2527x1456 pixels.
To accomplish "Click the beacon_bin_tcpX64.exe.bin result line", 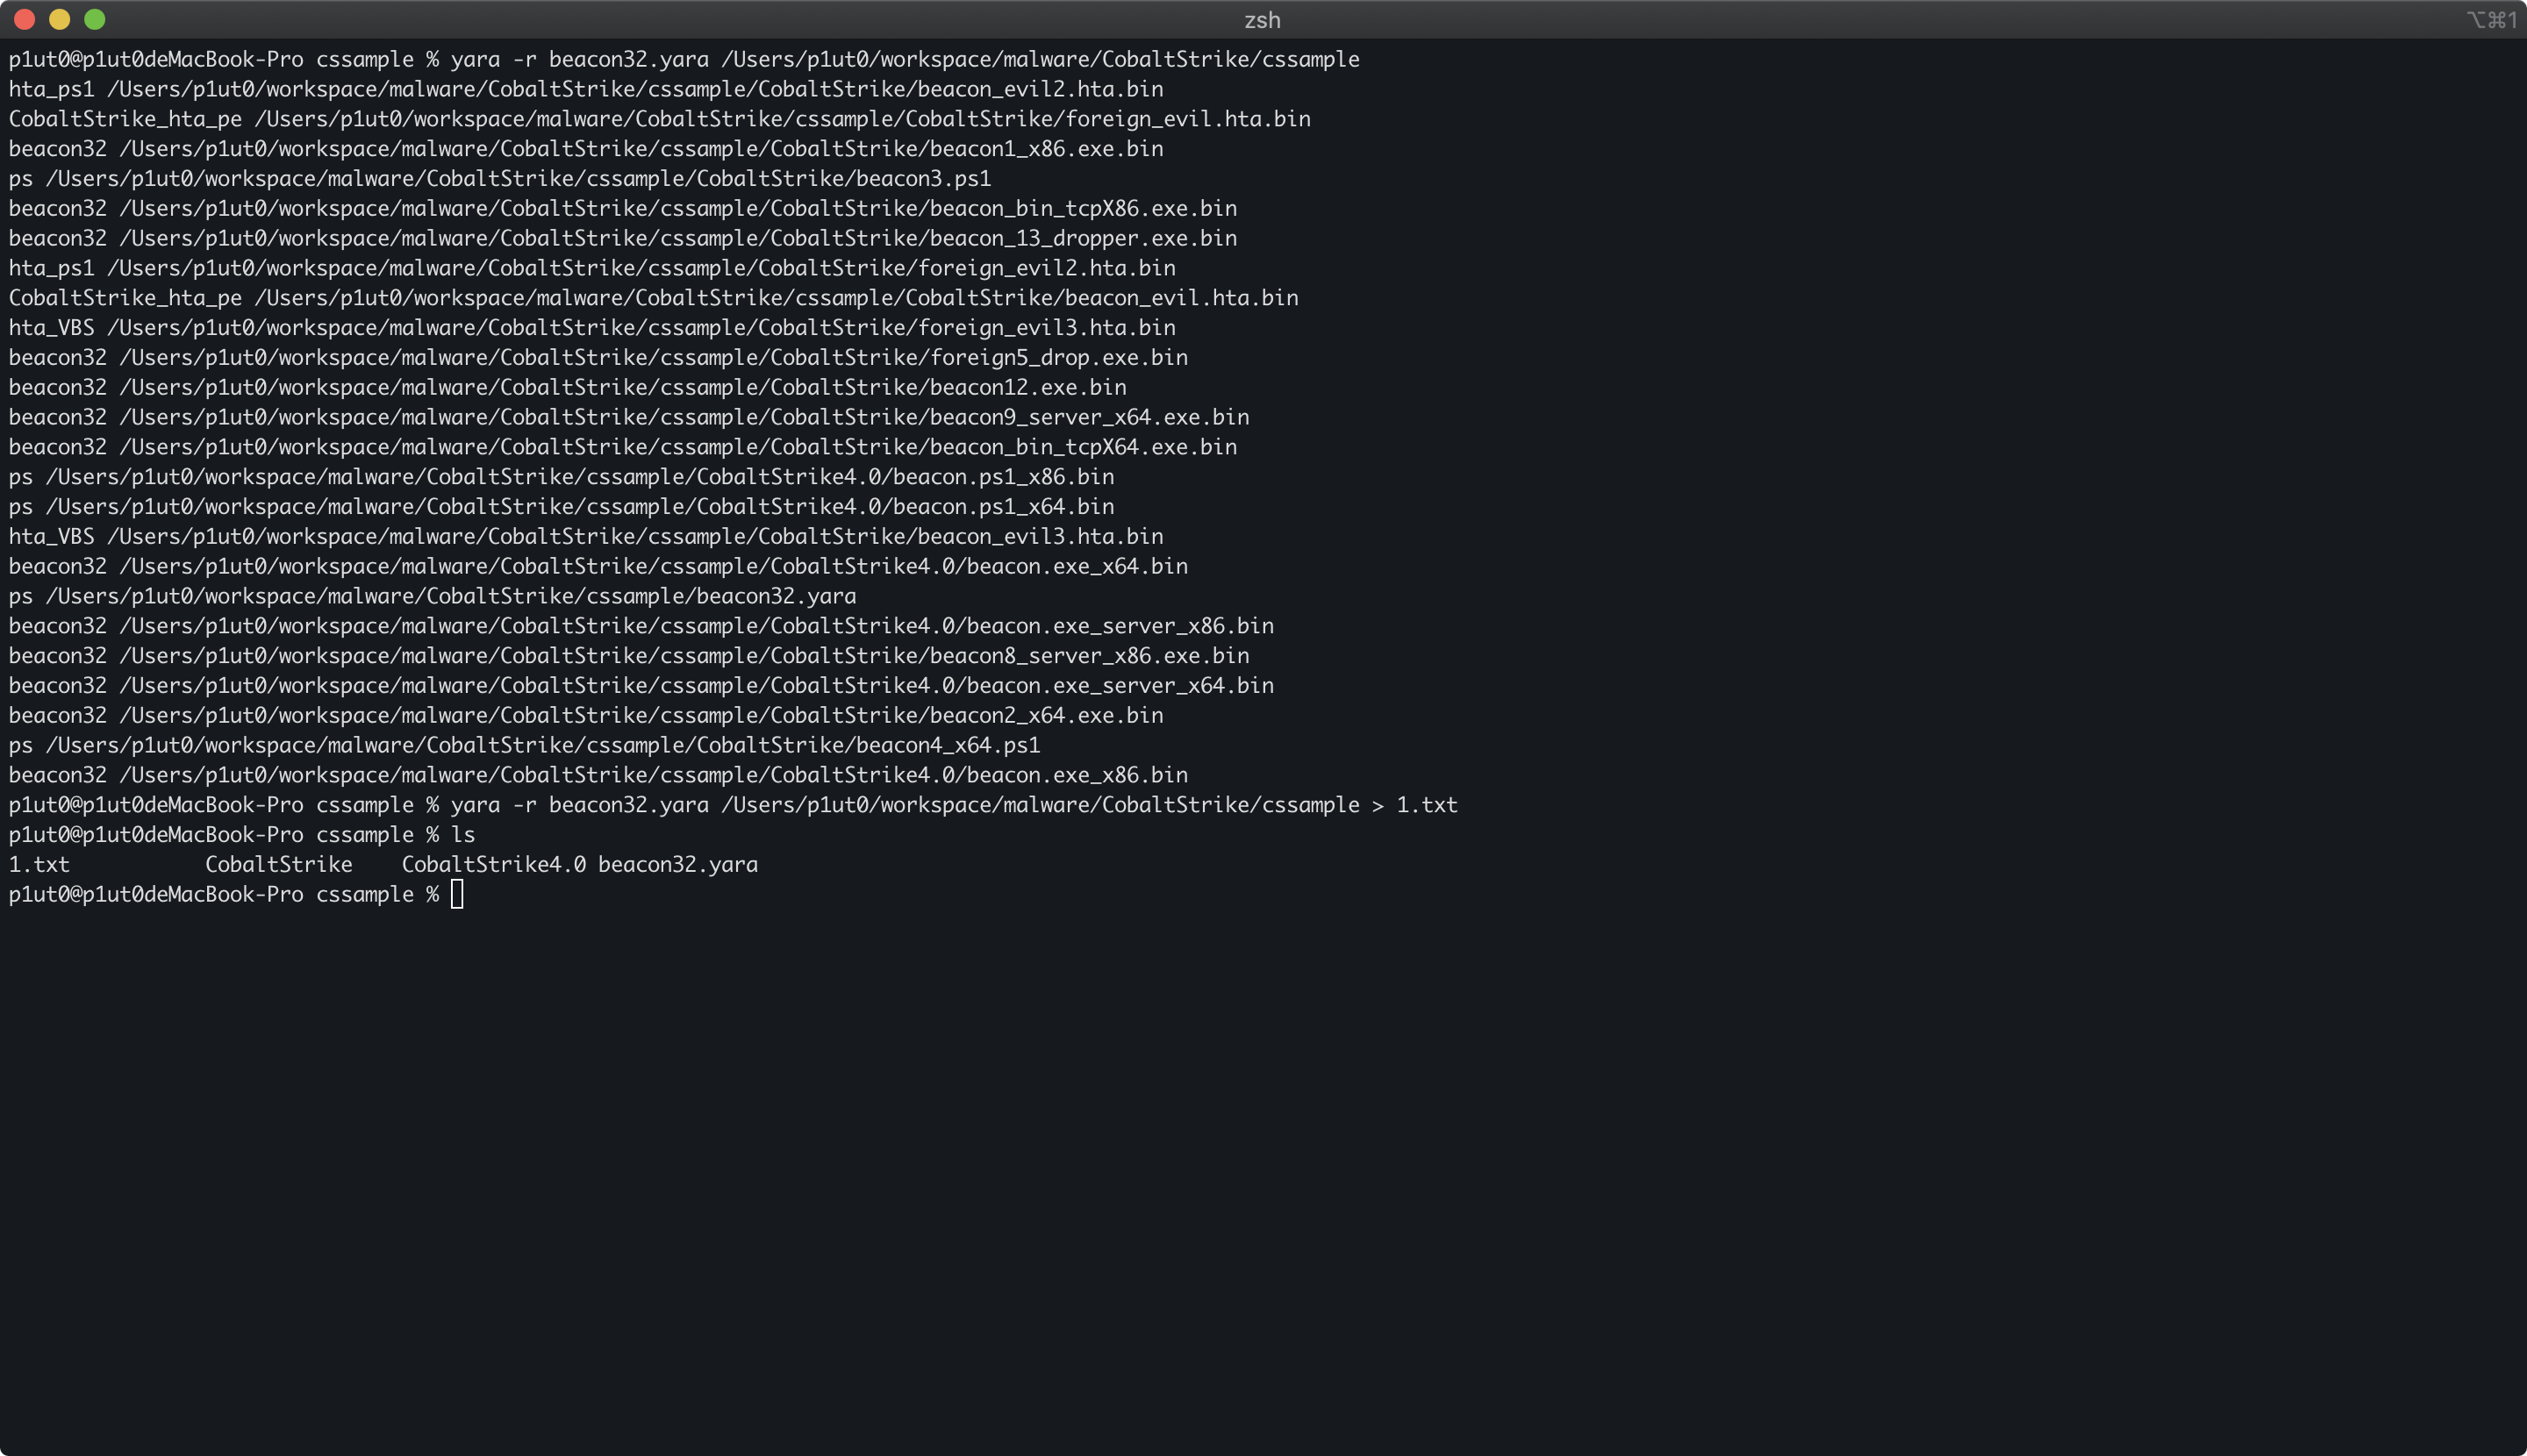I will [623, 448].
